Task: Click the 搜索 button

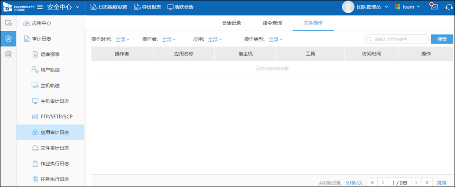Action: (x=442, y=39)
